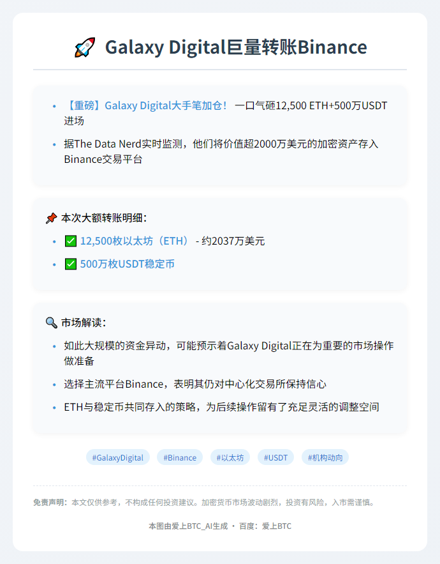Screen dimensions: 440x564
Task: Click the blue text 500万枚USDT稳定币
Action: [127, 264]
